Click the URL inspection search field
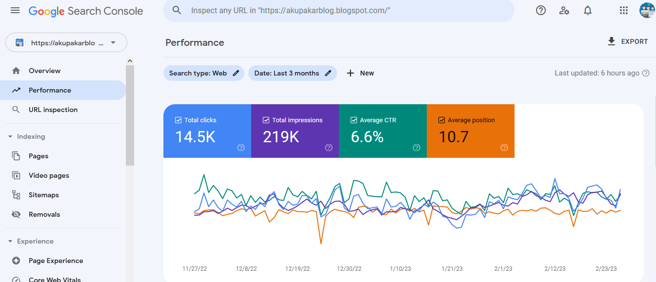Screen dimensions: 656x282 [x=341, y=10]
